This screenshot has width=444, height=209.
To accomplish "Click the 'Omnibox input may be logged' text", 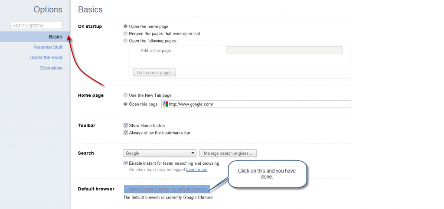I will coord(157,170).
